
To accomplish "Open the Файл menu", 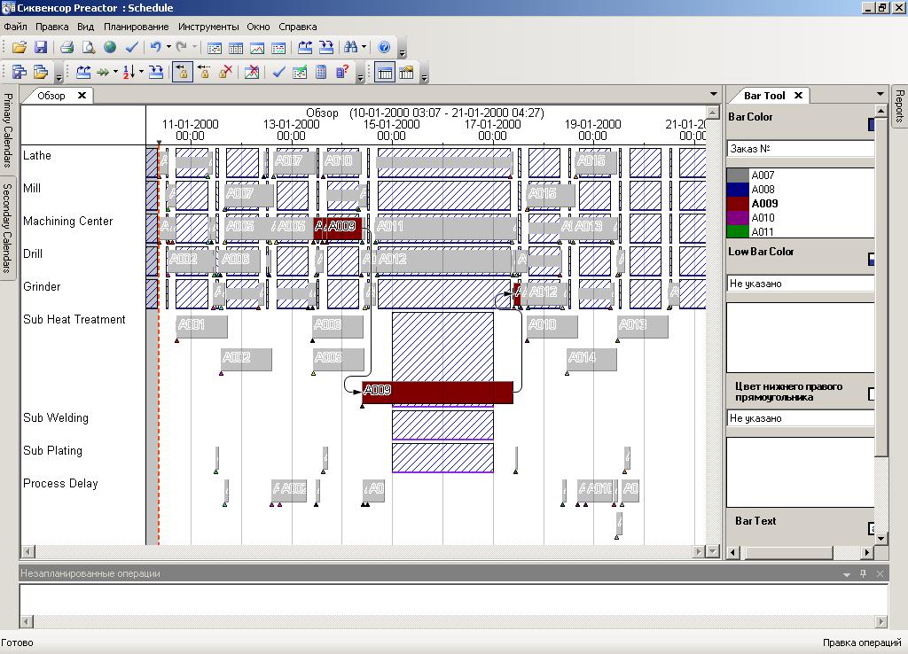I will 15,27.
